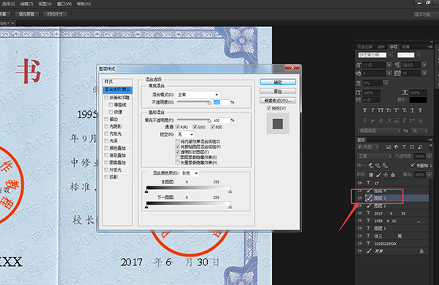Click the 确定 OK button
The height and width of the screenshot is (285, 439).
click(x=278, y=82)
